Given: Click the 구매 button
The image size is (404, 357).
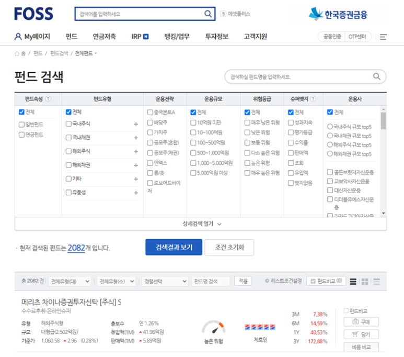Looking at the screenshot, I should pyautogui.click(x=361, y=321).
